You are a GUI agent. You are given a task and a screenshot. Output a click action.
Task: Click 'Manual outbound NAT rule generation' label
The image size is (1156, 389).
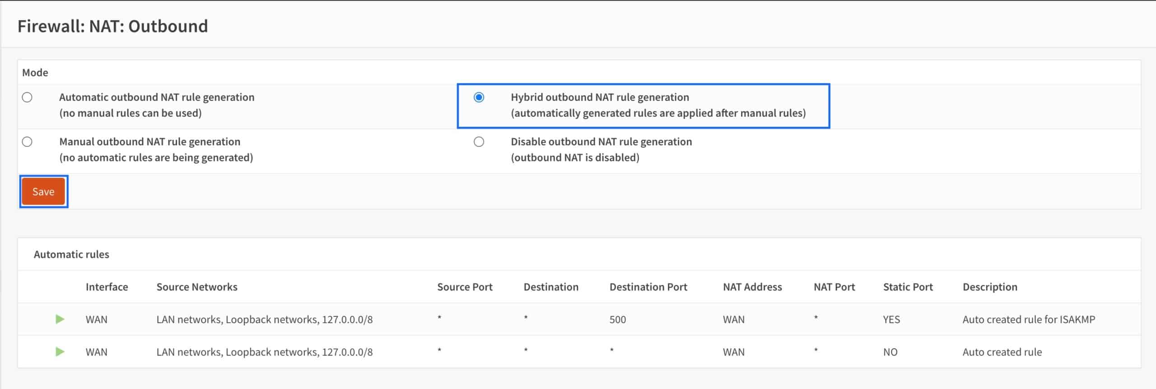coord(149,142)
